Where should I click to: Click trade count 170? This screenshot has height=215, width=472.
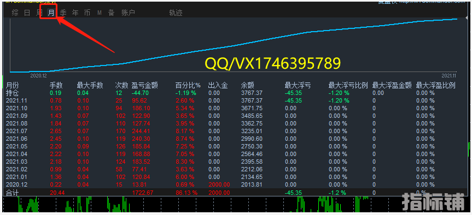121,131
